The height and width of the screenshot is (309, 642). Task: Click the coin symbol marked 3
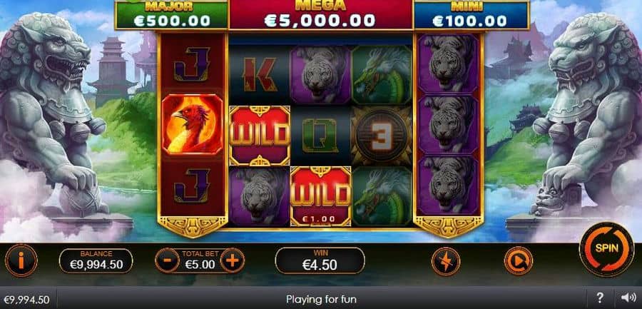tap(382, 136)
